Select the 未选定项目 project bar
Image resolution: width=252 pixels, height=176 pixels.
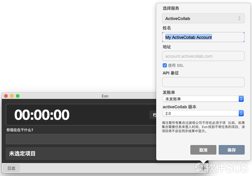[81, 153]
